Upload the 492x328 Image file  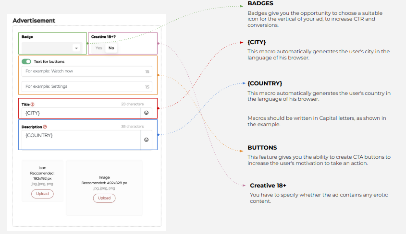click(104, 198)
